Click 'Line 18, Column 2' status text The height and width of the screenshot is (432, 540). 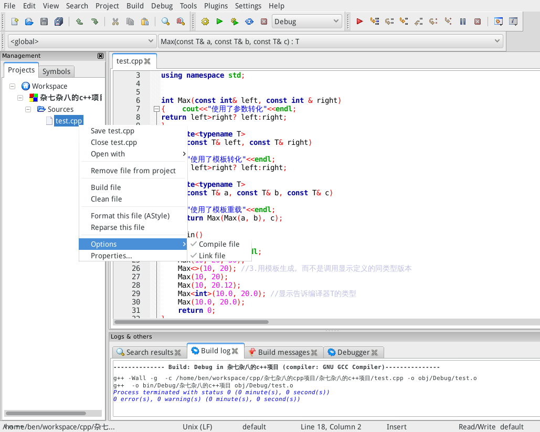[331, 427]
